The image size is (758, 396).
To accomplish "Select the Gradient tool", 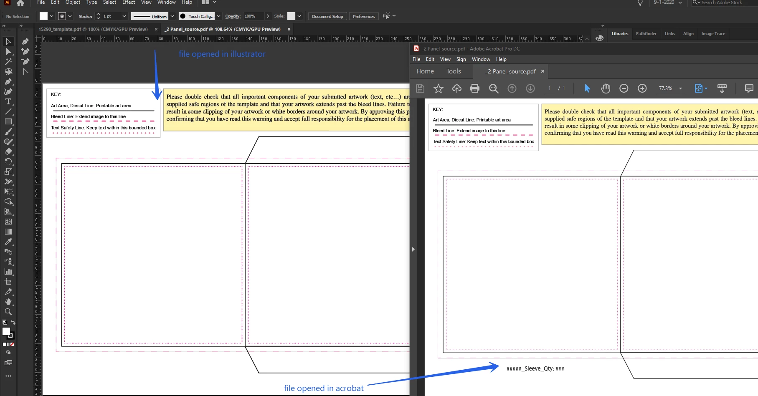I will [8, 232].
